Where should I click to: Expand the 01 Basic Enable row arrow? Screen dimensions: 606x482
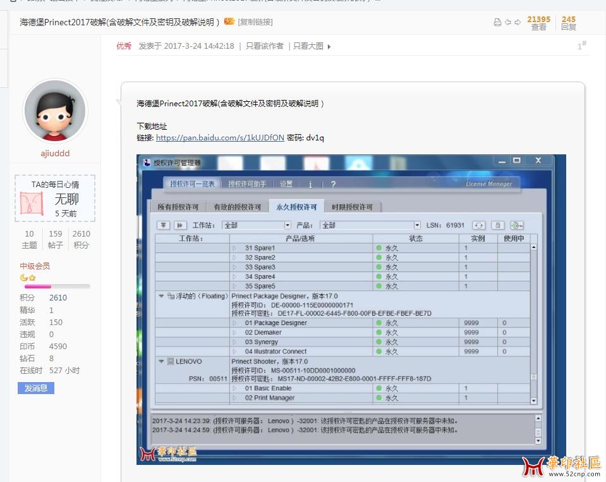tap(234, 388)
